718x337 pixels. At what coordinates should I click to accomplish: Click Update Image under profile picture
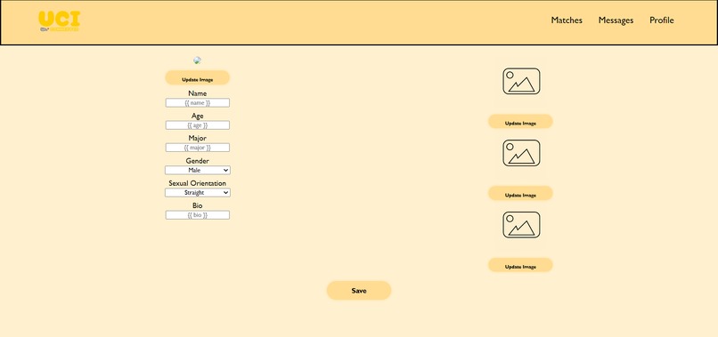click(198, 77)
